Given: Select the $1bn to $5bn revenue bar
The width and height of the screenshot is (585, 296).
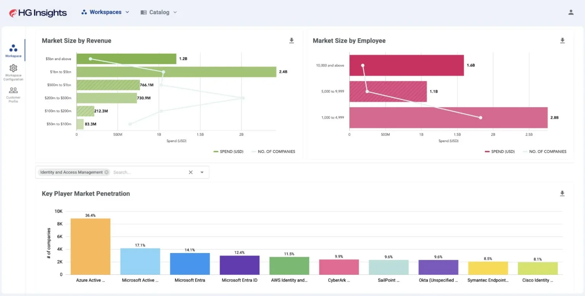Looking at the screenshot, I should point(176,72).
